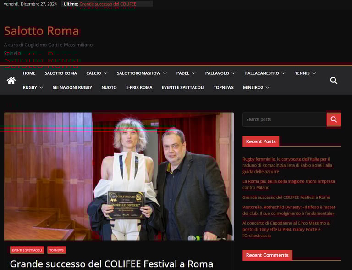
Task: Expand the CALCIO menu chevron
Action: (x=105, y=73)
